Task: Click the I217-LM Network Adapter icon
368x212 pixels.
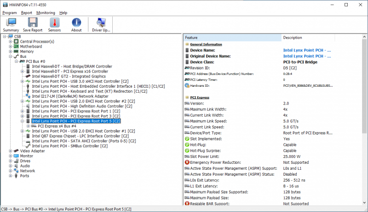Action: pyautogui.click(x=28, y=96)
